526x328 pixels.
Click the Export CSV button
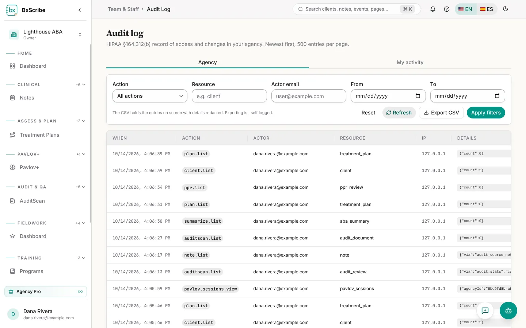point(441,113)
